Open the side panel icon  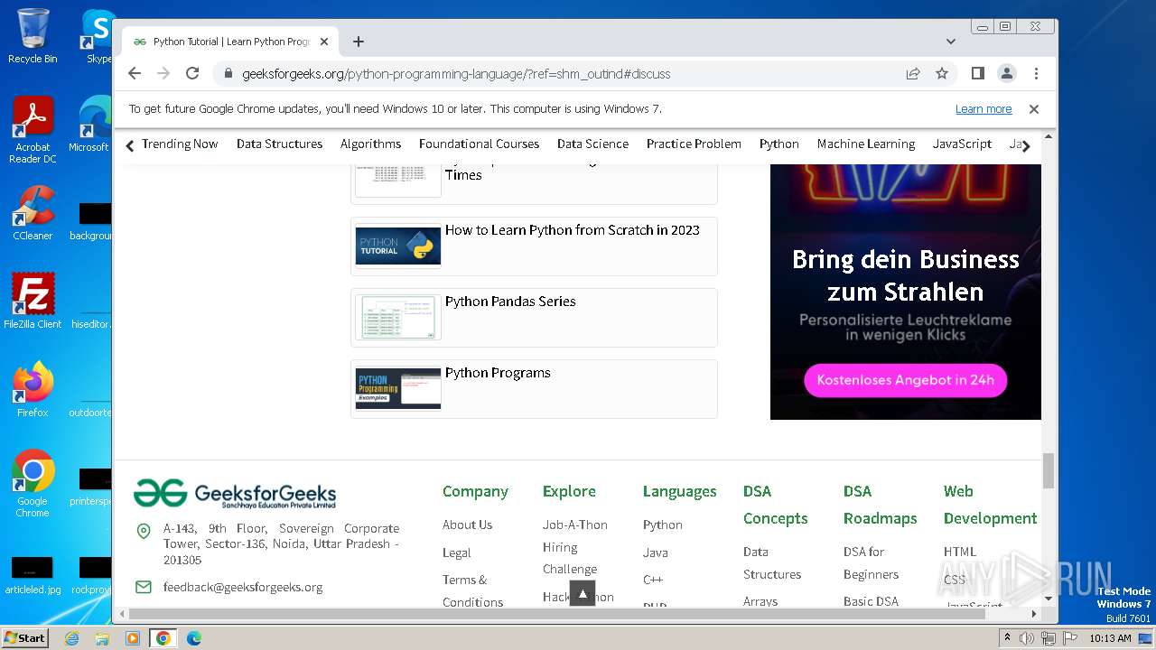(977, 73)
